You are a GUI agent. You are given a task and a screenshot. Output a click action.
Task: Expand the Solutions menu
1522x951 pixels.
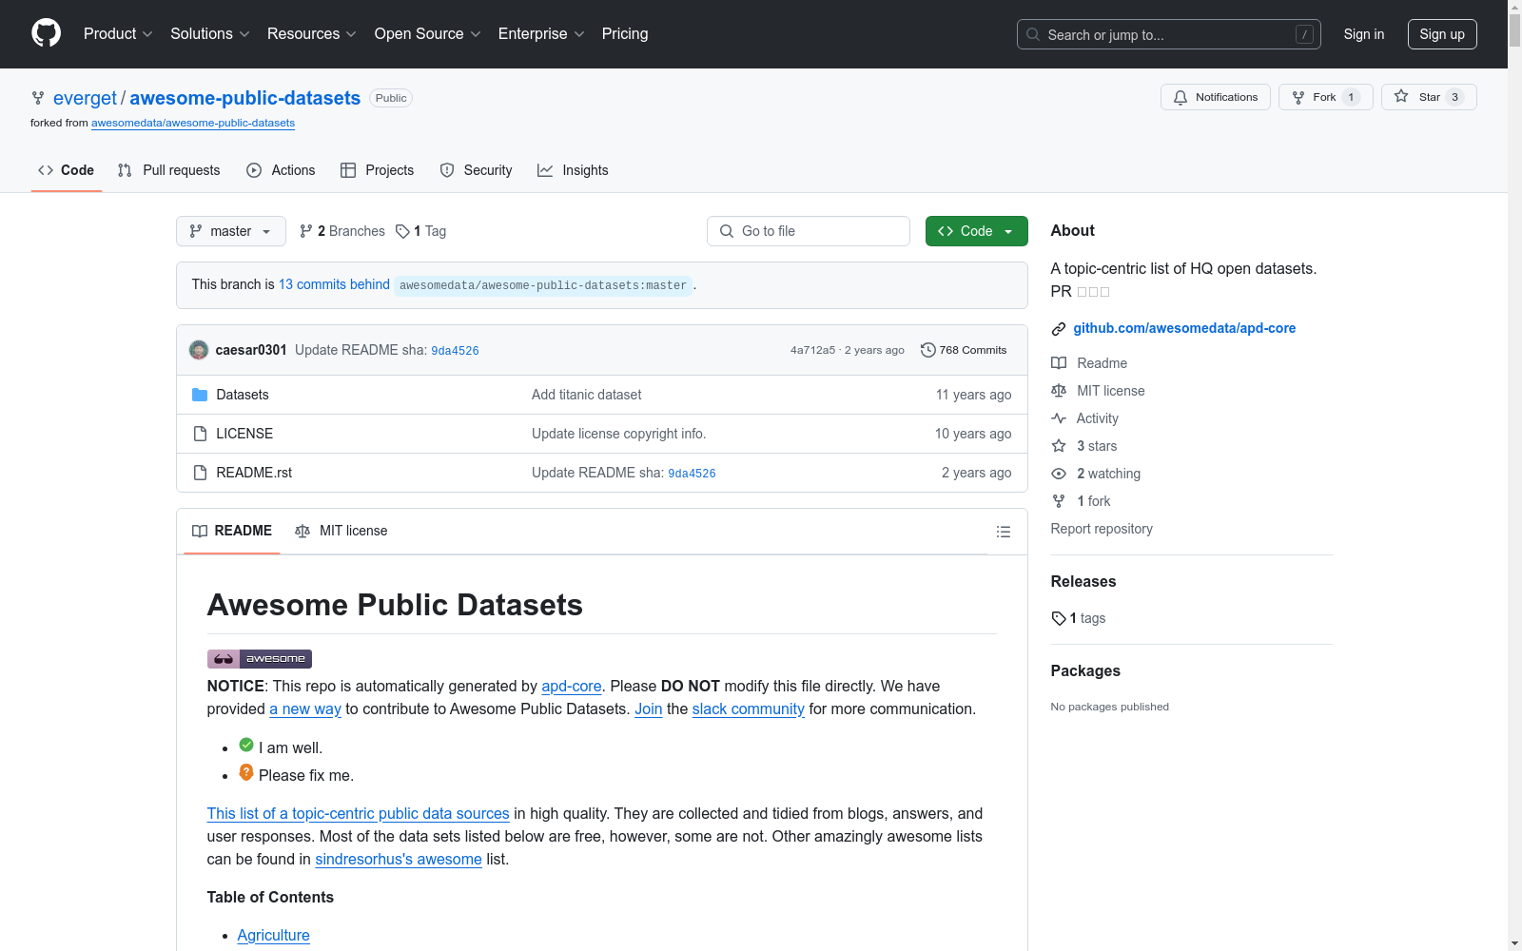click(210, 33)
